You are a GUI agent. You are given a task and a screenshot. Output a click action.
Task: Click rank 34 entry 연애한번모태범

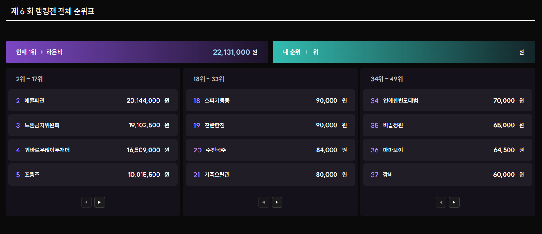(447, 100)
